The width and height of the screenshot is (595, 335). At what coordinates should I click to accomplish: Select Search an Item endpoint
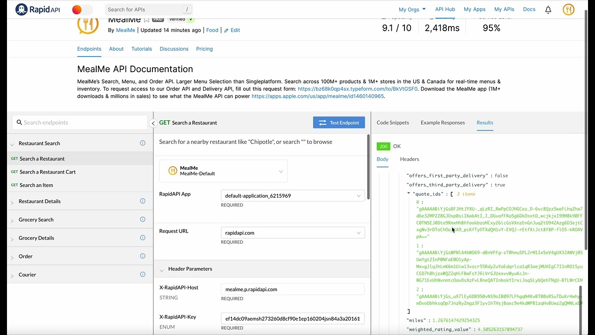[x=80, y=185]
